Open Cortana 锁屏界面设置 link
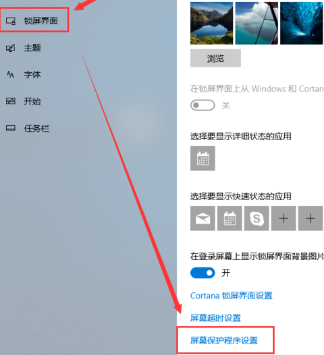 point(232,296)
